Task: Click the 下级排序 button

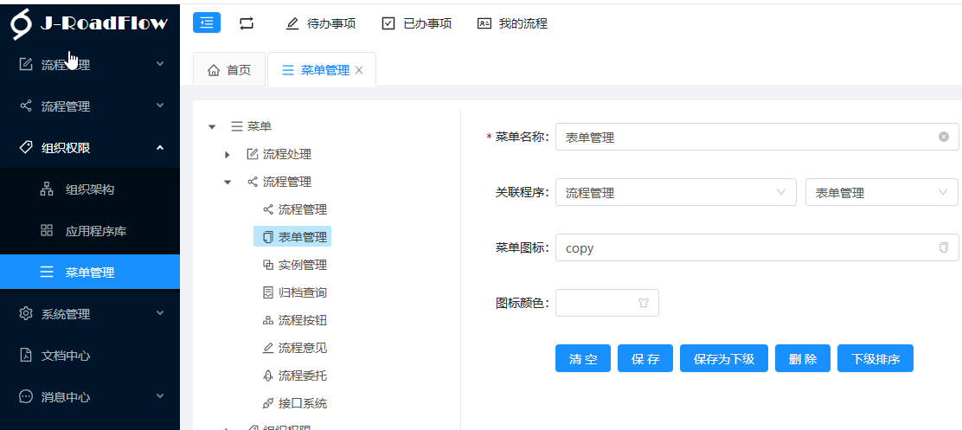Action: click(875, 358)
